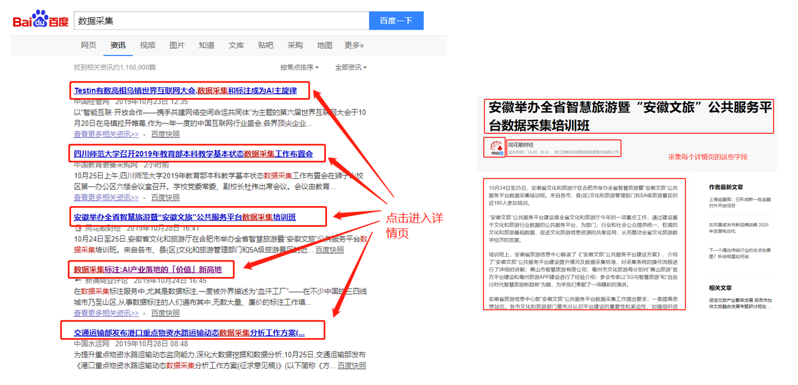Expand the 更多» tab menu
This screenshot has height=385, width=798.
[x=354, y=45]
